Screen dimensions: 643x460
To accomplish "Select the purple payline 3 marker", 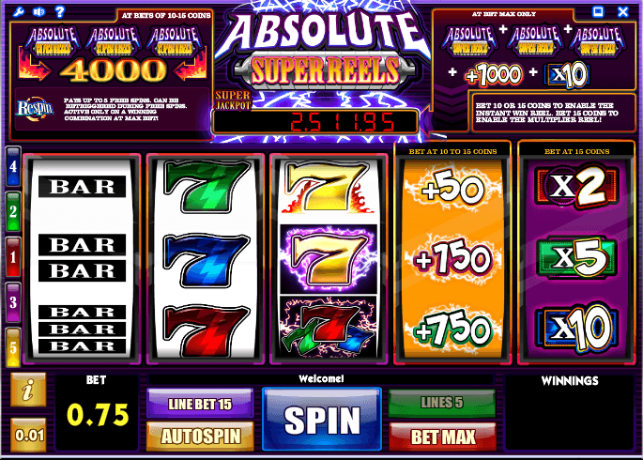I will (13, 302).
